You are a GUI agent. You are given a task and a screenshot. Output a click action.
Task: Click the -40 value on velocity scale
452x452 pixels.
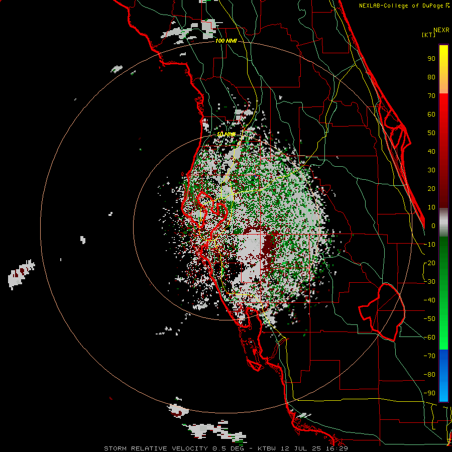tap(429, 300)
